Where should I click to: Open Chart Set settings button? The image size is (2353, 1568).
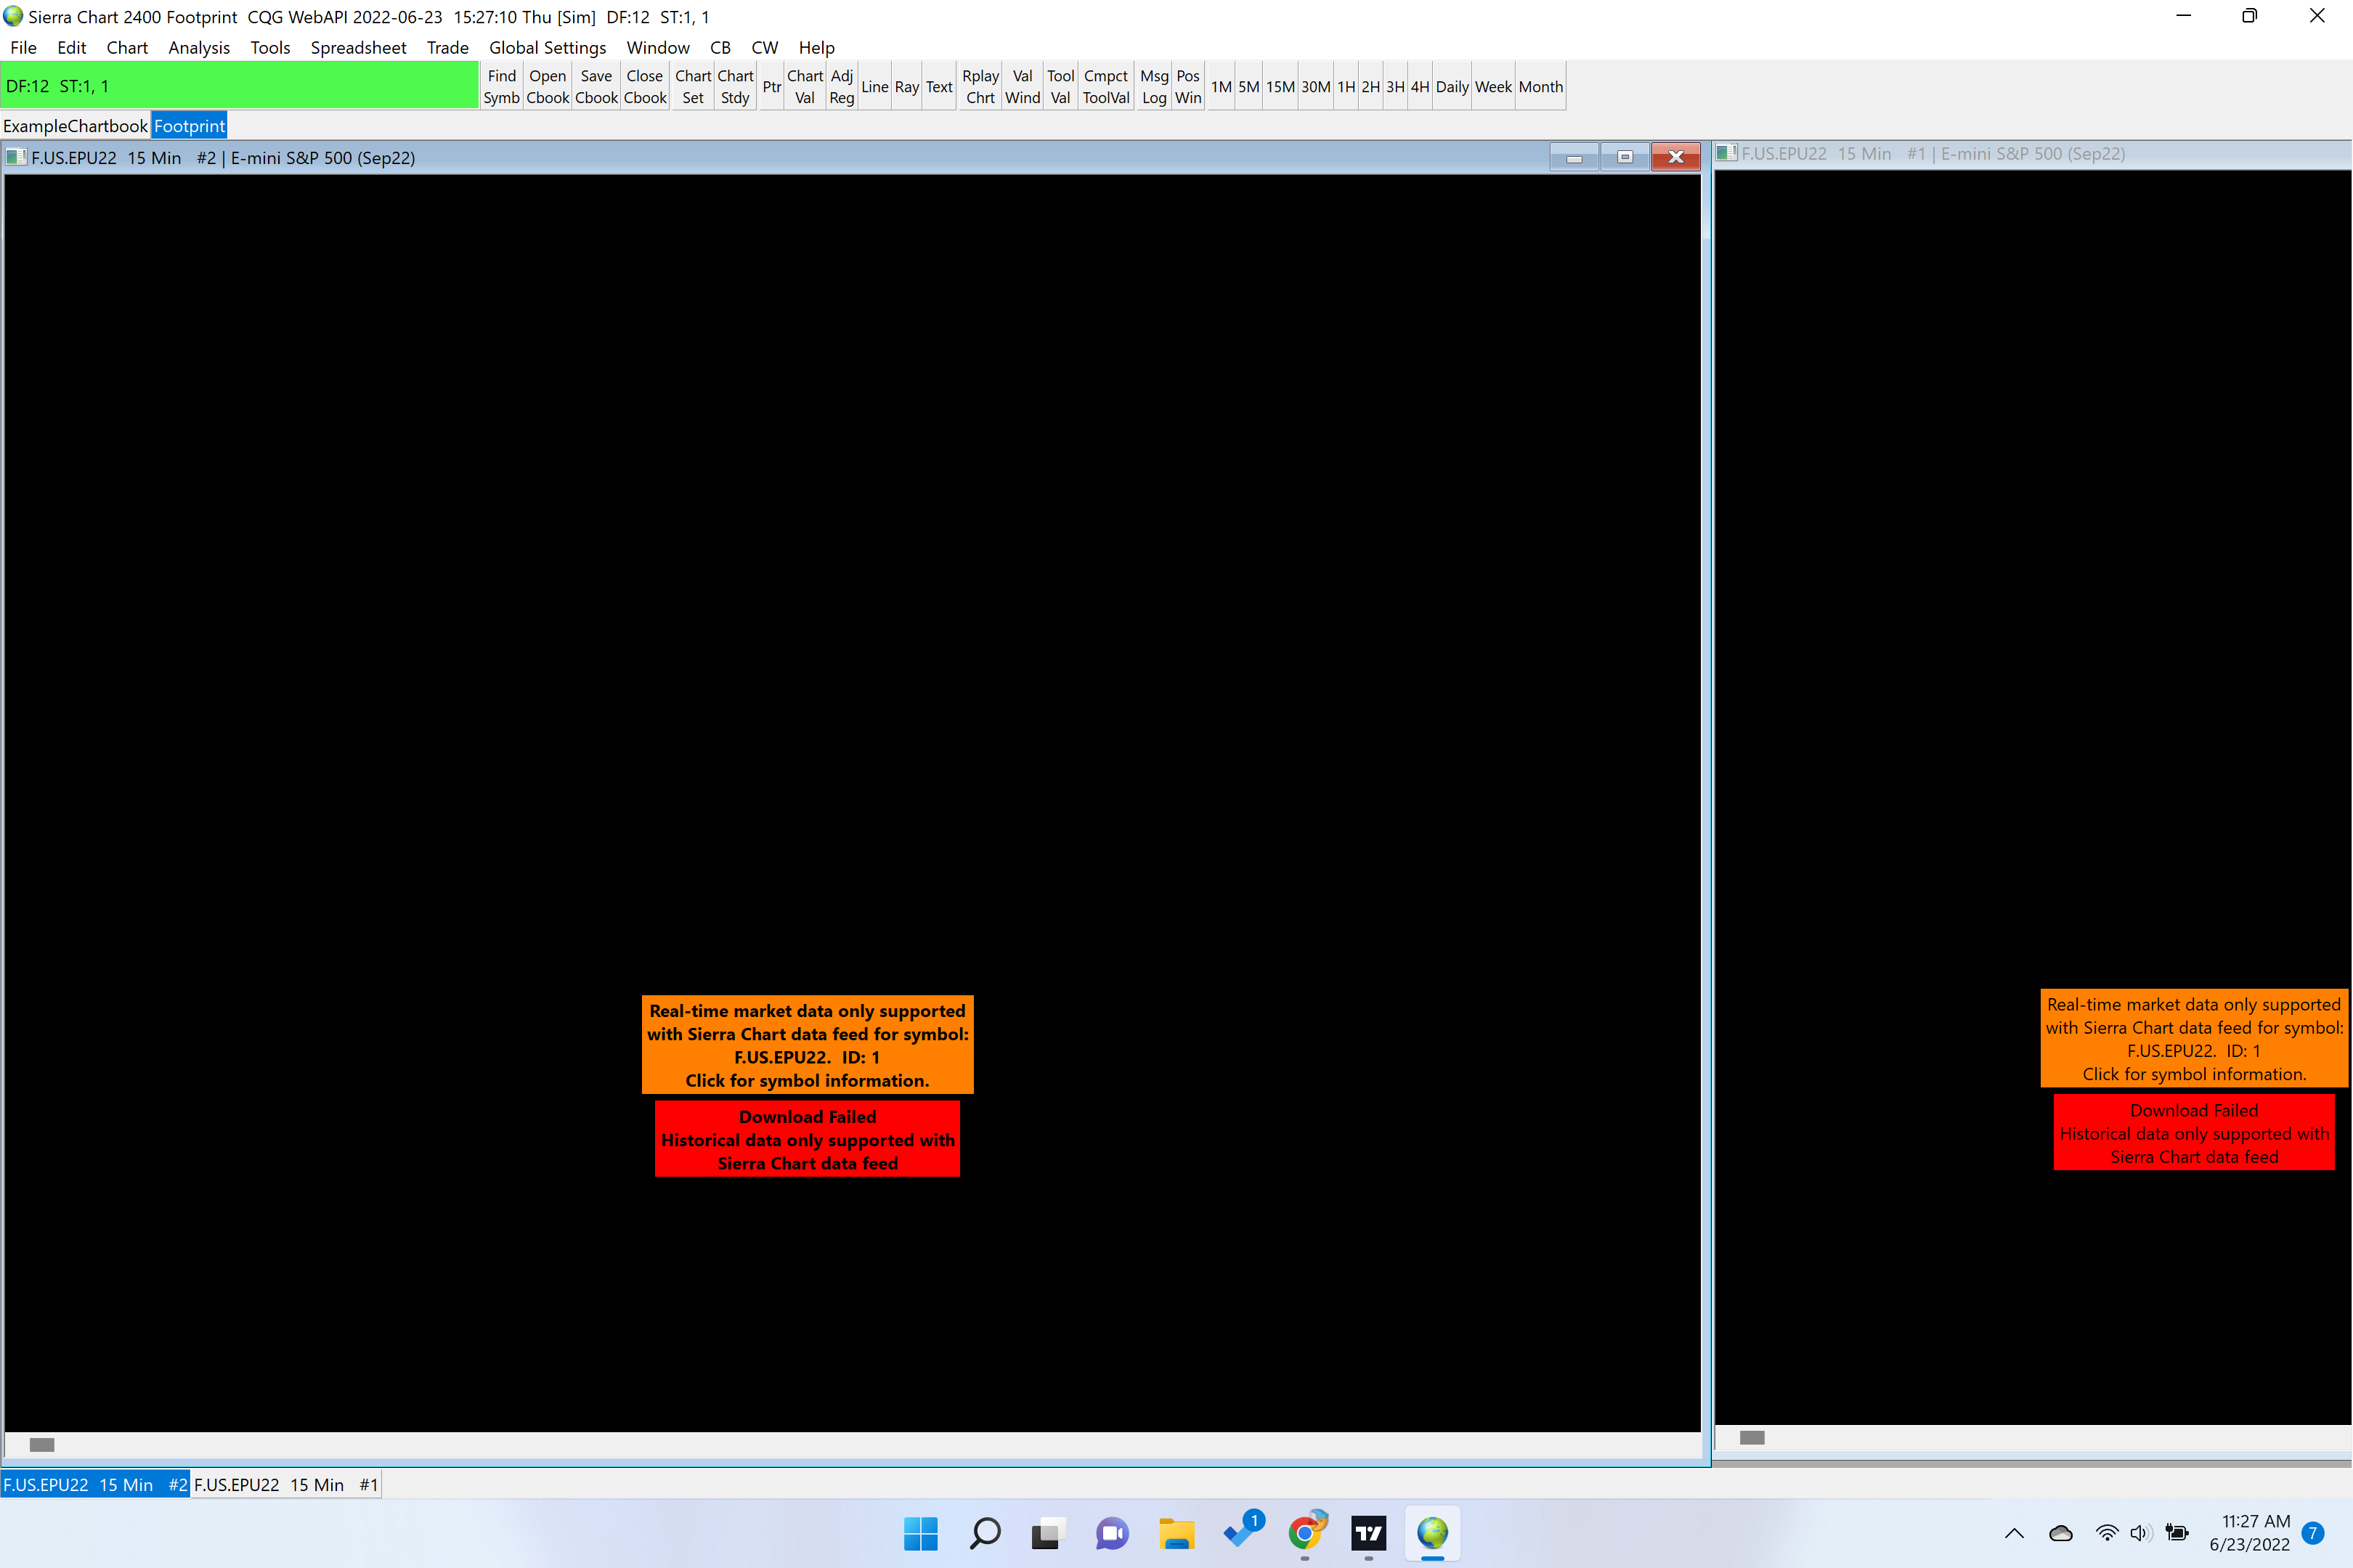(692, 86)
